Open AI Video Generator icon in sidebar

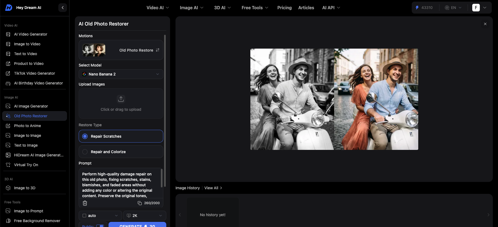tap(8, 34)
